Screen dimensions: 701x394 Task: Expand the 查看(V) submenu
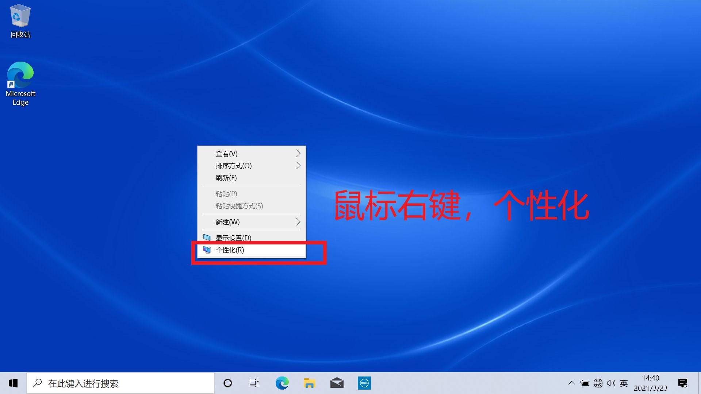(x=252, y=154)
